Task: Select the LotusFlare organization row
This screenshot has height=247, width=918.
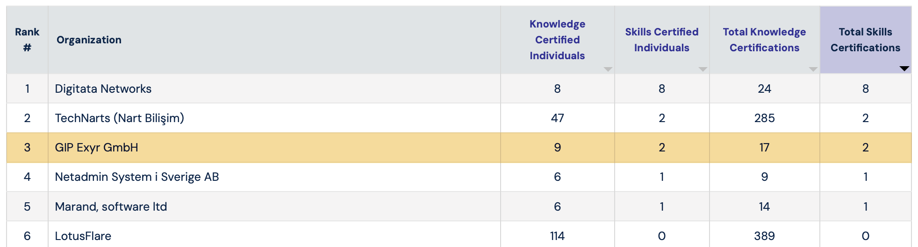Action: [83, 236]
